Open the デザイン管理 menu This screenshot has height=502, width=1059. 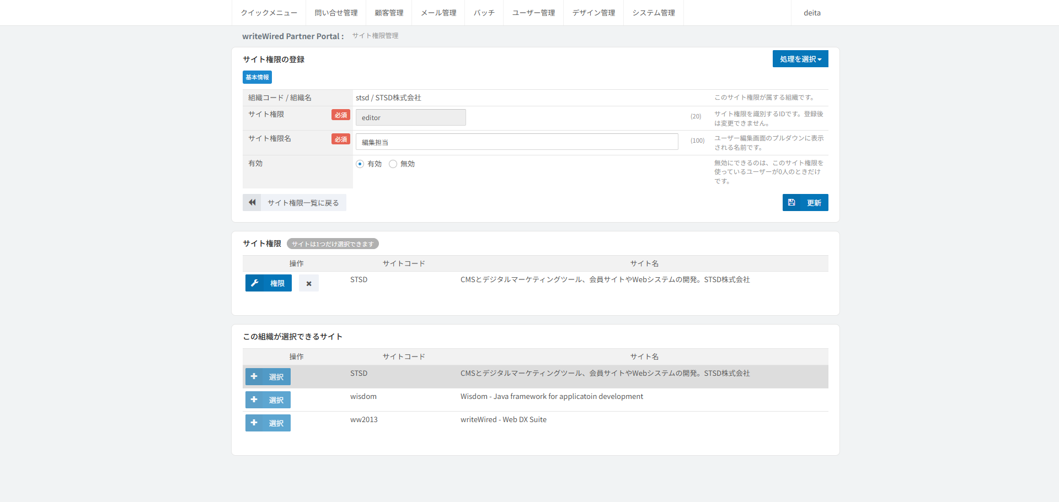pyautogui.click(x=593, y=13)
